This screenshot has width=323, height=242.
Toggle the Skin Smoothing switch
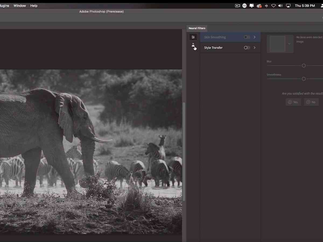[247, 37]
